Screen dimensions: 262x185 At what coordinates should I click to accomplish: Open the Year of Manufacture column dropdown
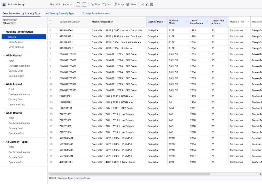(x=208, y=22)
